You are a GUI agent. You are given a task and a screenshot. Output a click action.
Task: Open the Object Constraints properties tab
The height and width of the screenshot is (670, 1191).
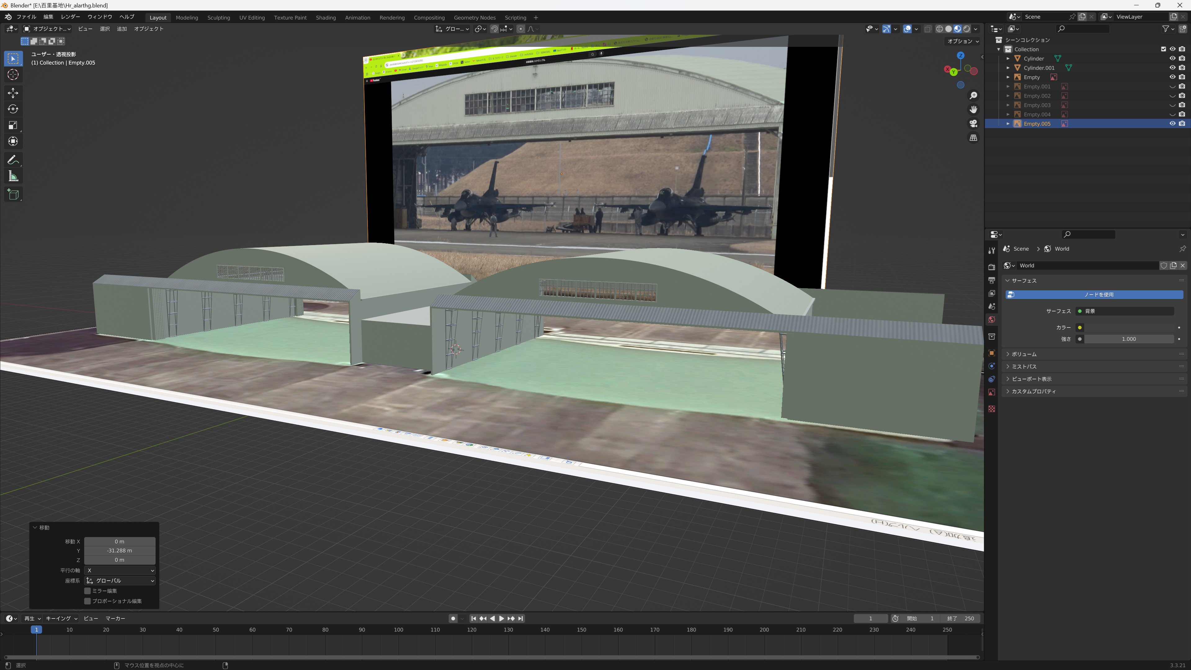click(991, 379)
